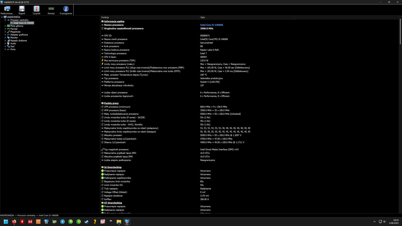Click the volume speaker tray icon
402x226 pixels.
[384, 222]
